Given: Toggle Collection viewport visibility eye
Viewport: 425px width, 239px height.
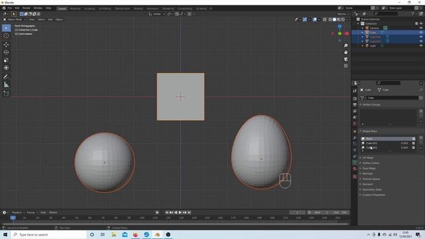Looking at the screenshot, I should [421, 24].
